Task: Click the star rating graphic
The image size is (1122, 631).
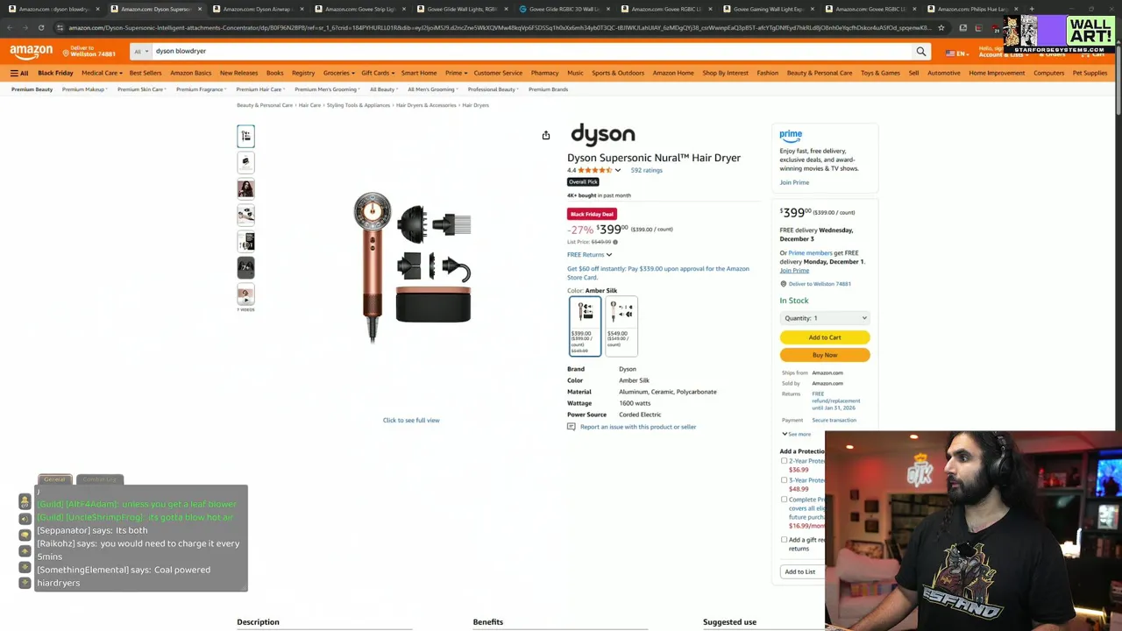Action: pos(594,170)
